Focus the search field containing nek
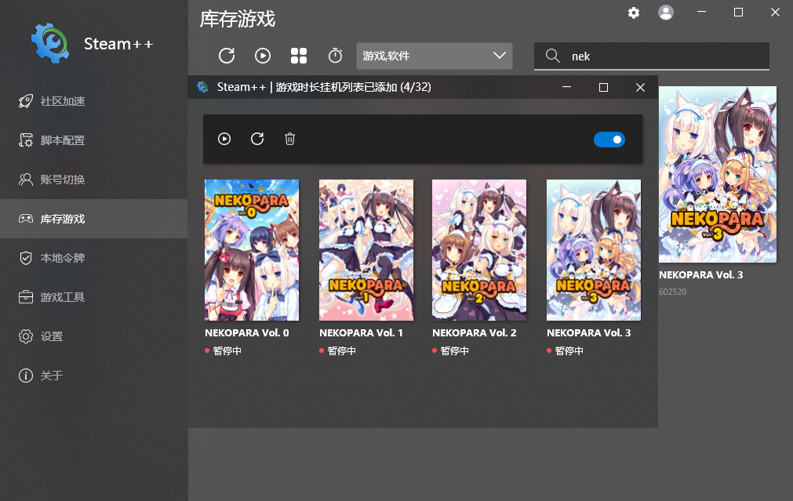 coord(651,56)
